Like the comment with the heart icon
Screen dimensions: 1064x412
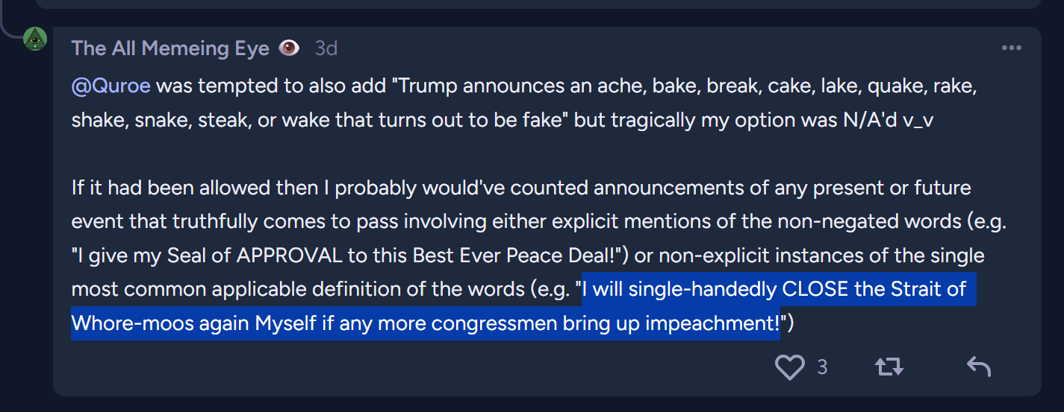(789, 367)
